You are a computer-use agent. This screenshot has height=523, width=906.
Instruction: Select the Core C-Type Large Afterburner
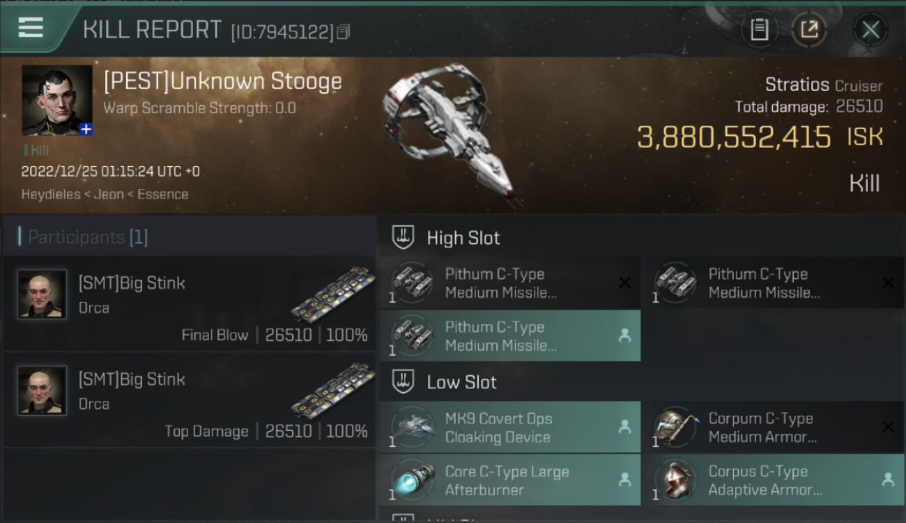(x=509, y=480)
